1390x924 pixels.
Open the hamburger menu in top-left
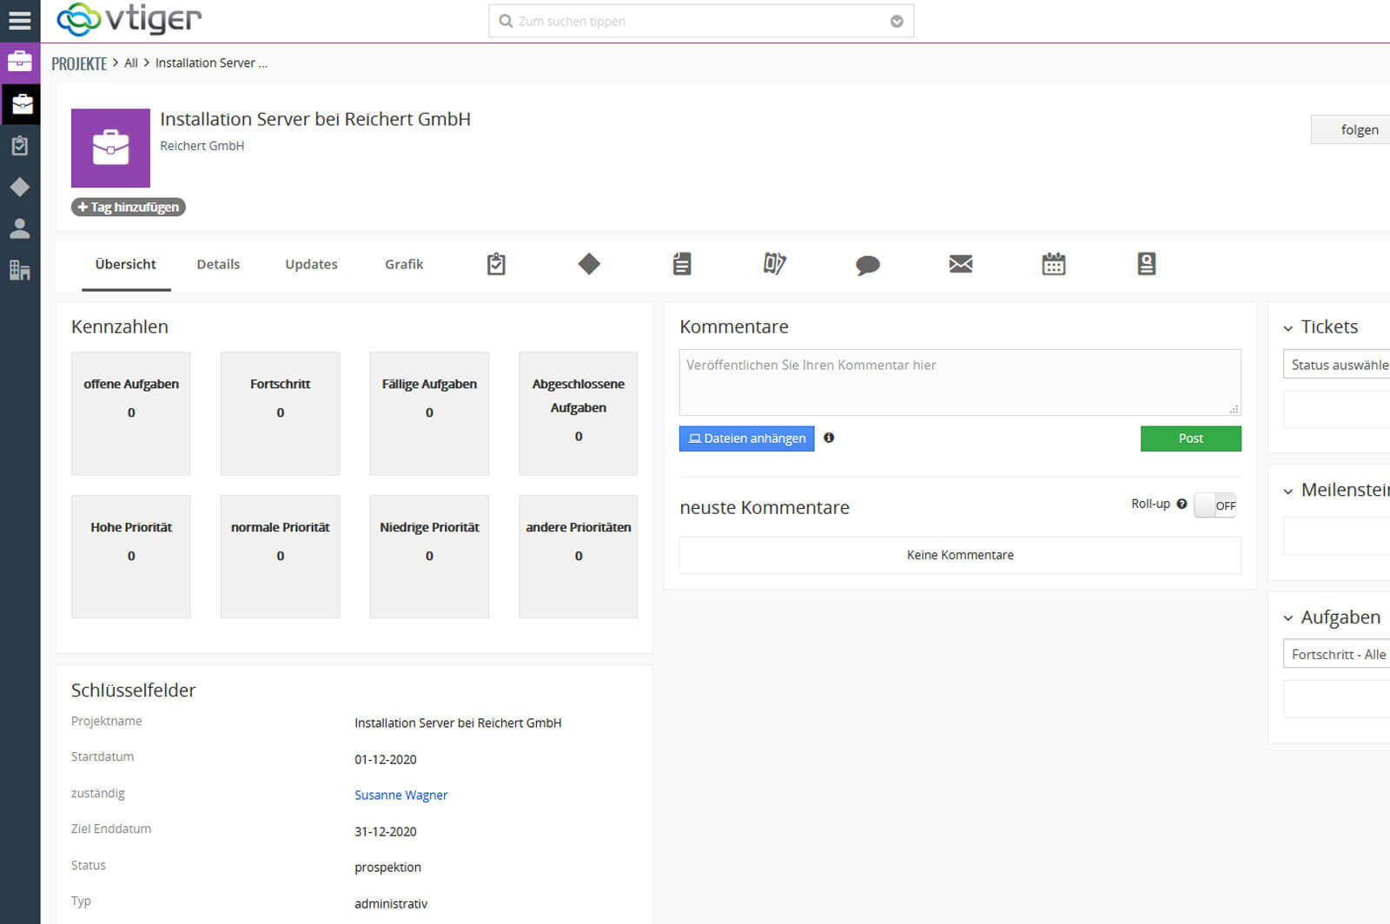(x=19, y=20)
